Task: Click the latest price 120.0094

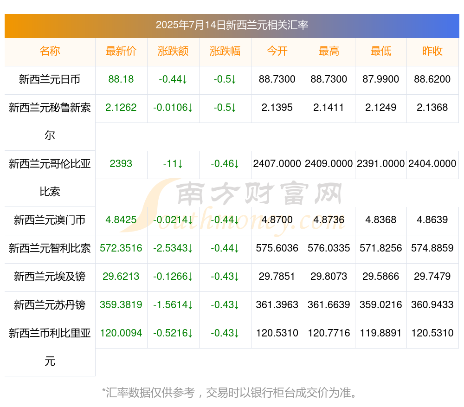Action: point(121,333)
